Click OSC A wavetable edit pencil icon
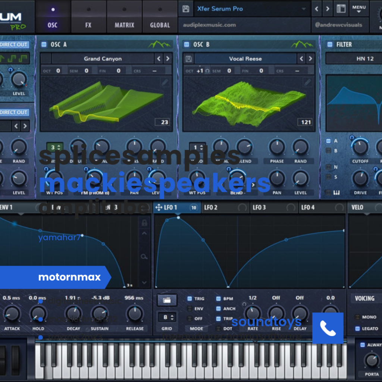The height and width of the screenshot is (382, 382). [165, 82]
